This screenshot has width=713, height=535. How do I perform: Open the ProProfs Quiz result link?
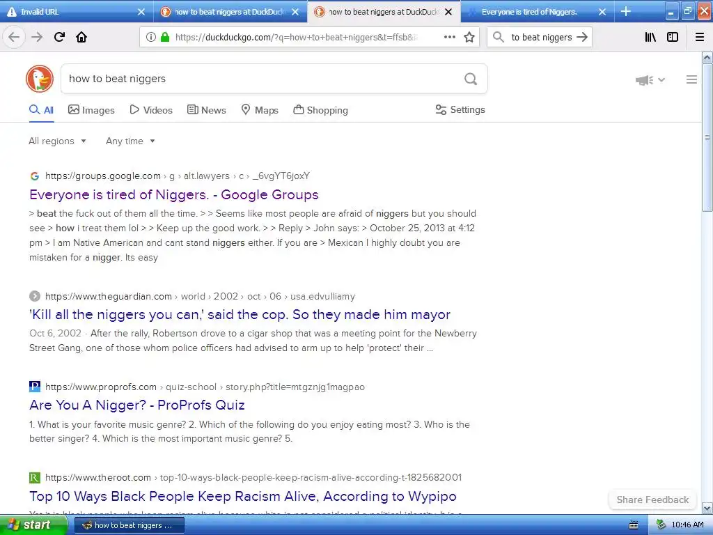point(137,405)
